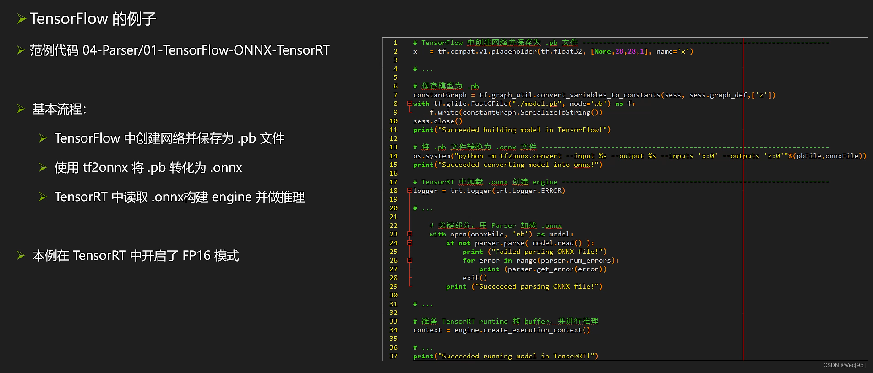Click 'print (parser.get_error(error))' line
873x373 pixels.
pos(543,269)
